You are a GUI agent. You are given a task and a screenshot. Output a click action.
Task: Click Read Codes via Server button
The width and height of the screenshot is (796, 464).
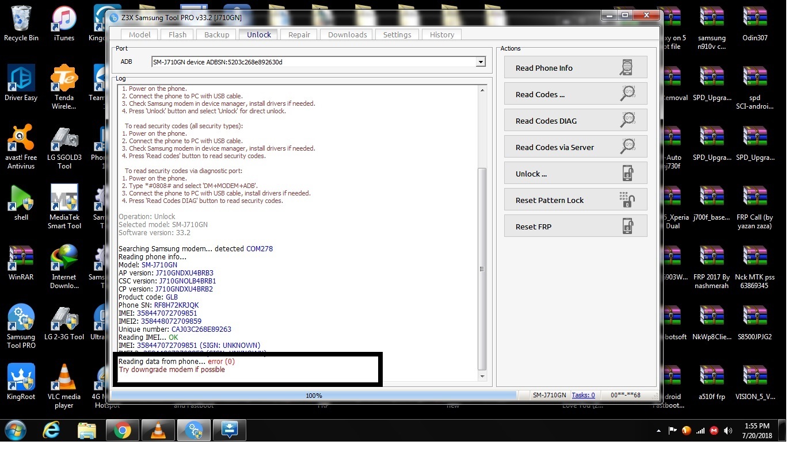click(x=576, y=147)
